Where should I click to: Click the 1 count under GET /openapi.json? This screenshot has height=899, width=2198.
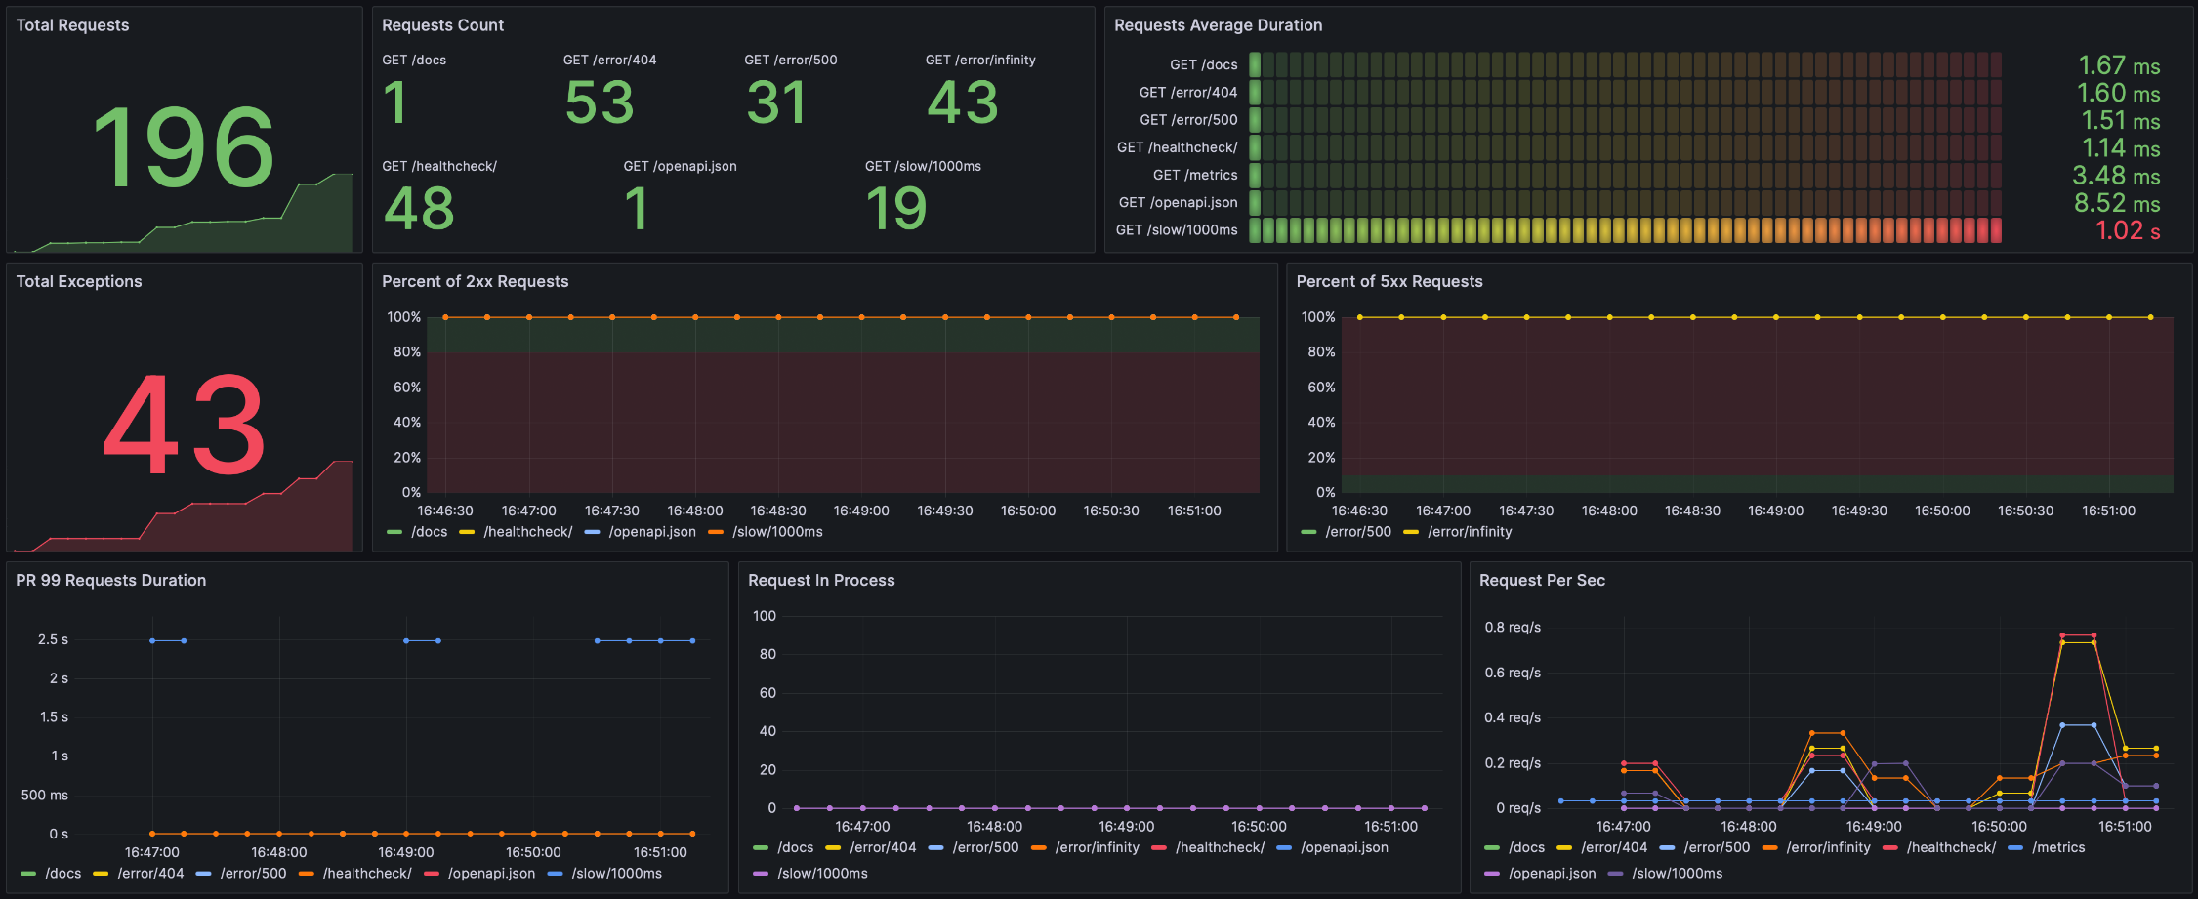(636, 208)
